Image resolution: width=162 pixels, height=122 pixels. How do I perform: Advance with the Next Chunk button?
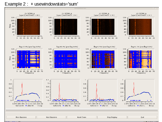click(82, 117)
